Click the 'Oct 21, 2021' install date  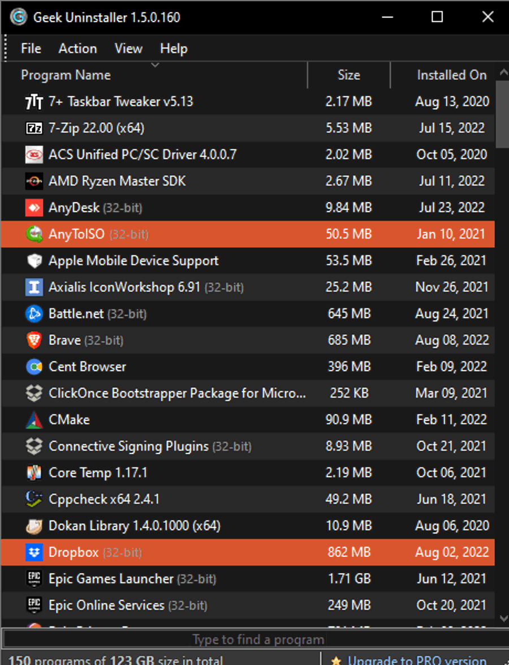[451, 446]
